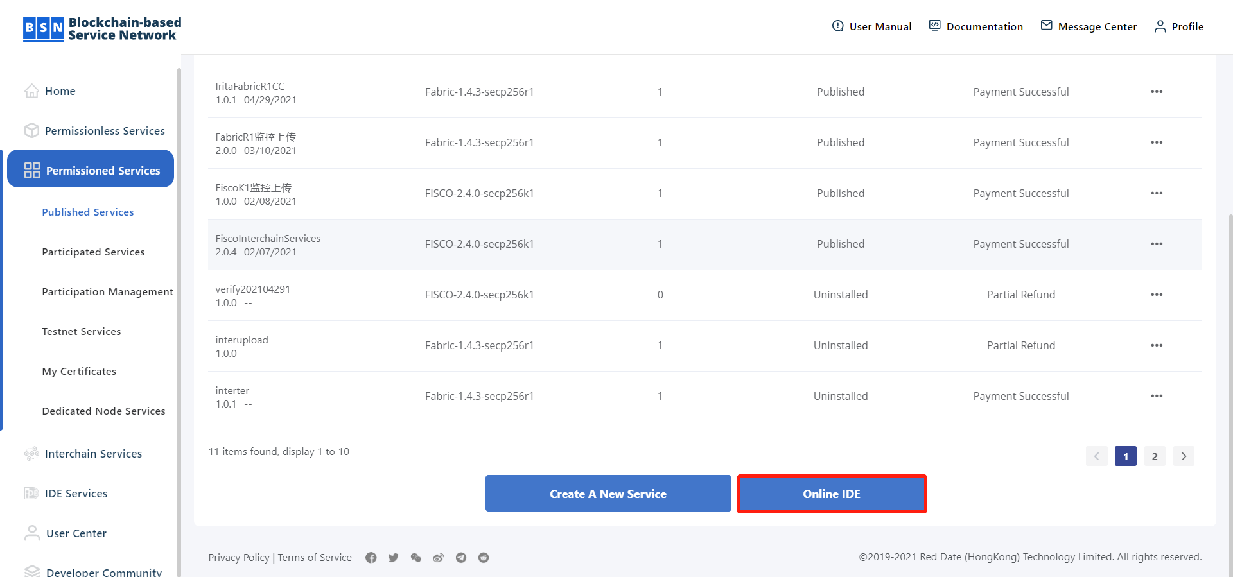Open the Twitter social icon

[x=394, y=558]
